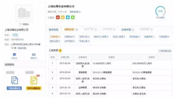
Task: Select the 工商变更 9 sub-tab
Action: tap(55, 37)
